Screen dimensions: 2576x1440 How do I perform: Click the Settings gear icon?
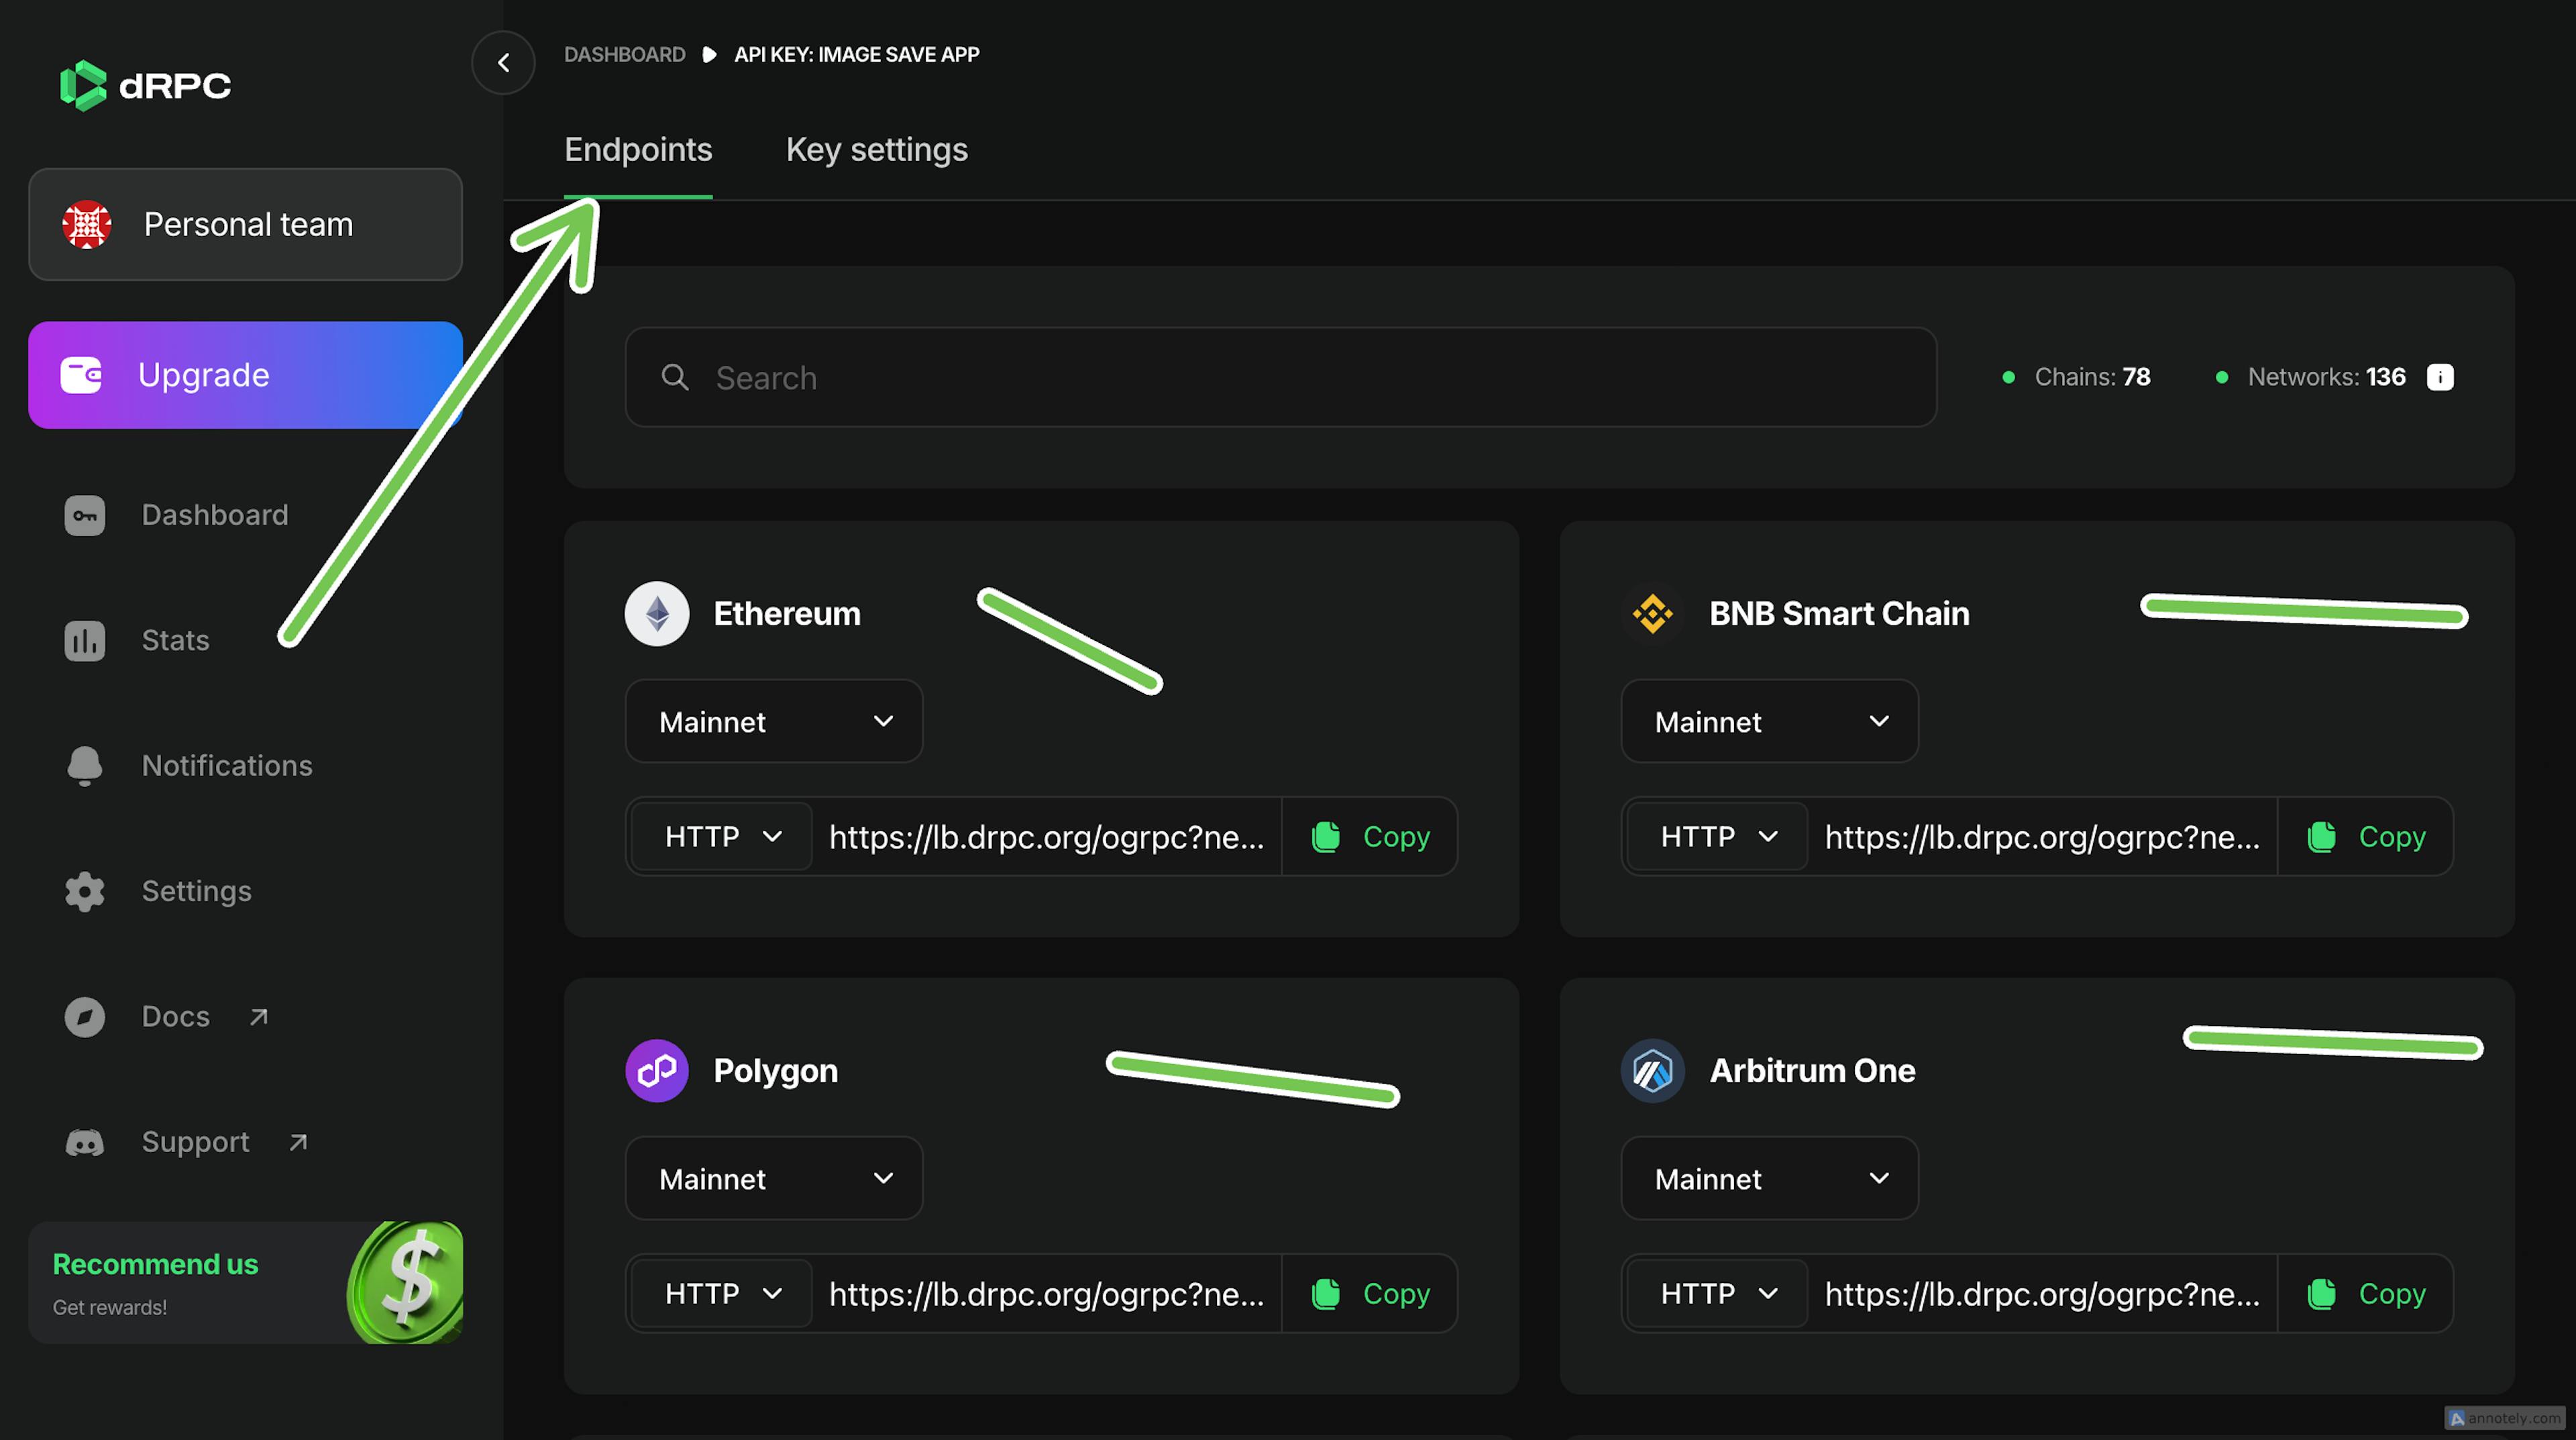(85, 891)
